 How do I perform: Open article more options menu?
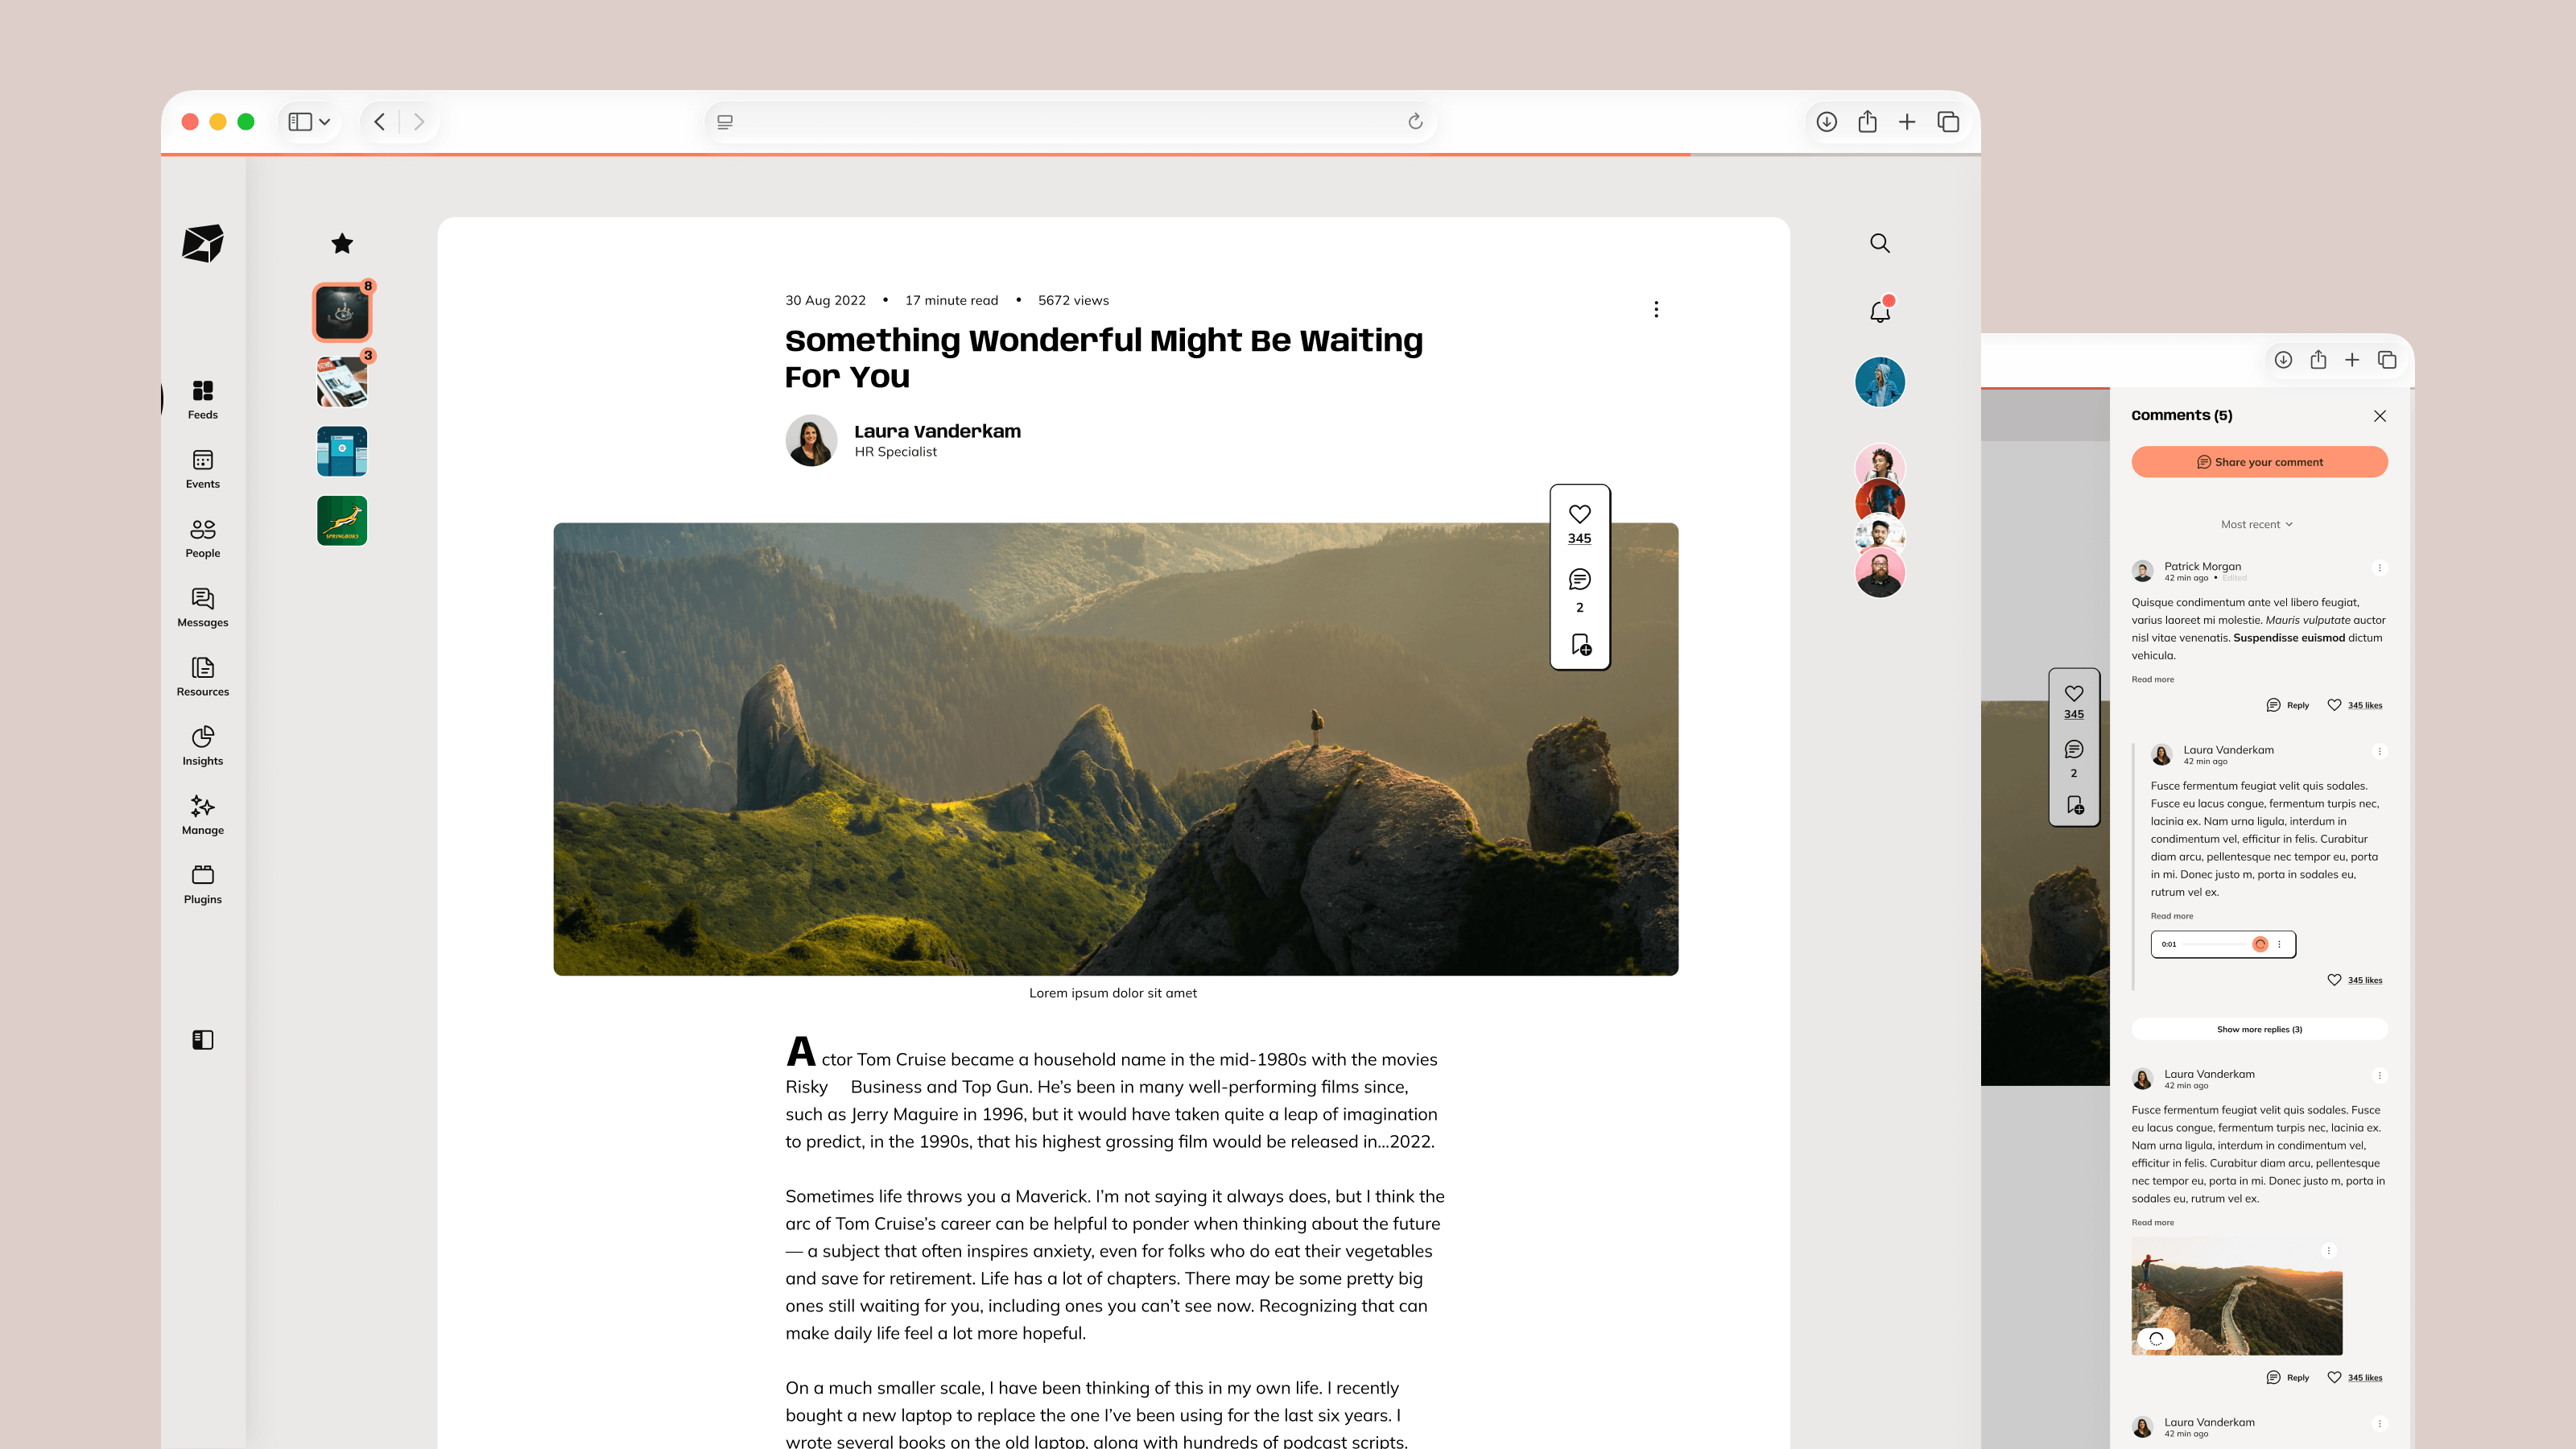pyautogui.click(x=1656, y=309)
